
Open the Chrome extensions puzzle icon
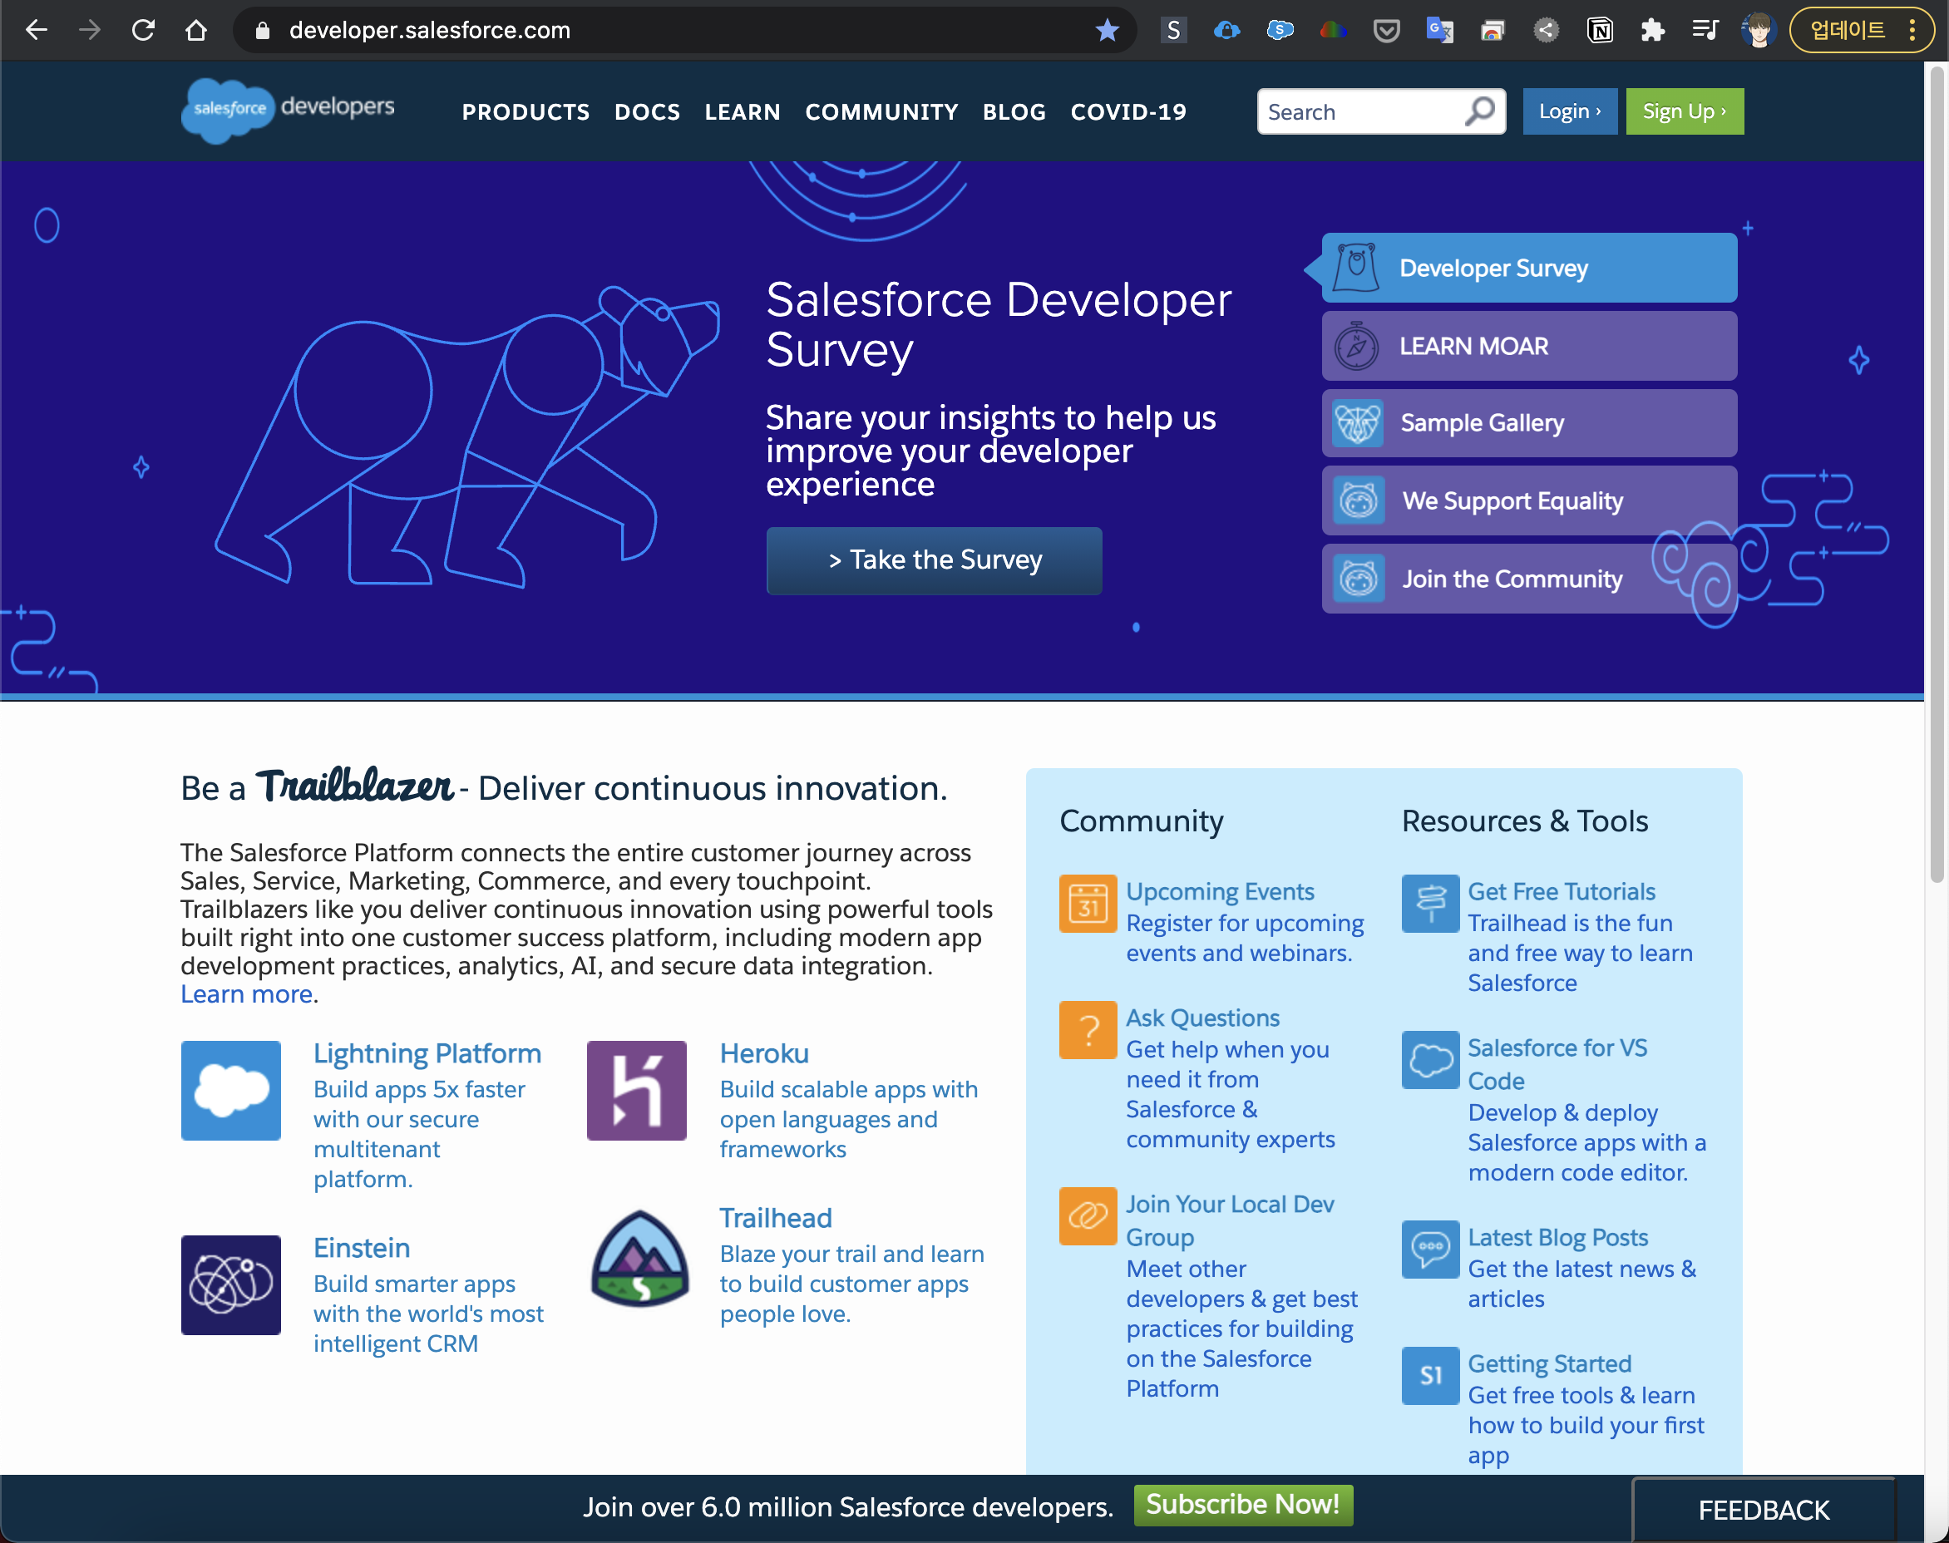tap(1653, 31)
